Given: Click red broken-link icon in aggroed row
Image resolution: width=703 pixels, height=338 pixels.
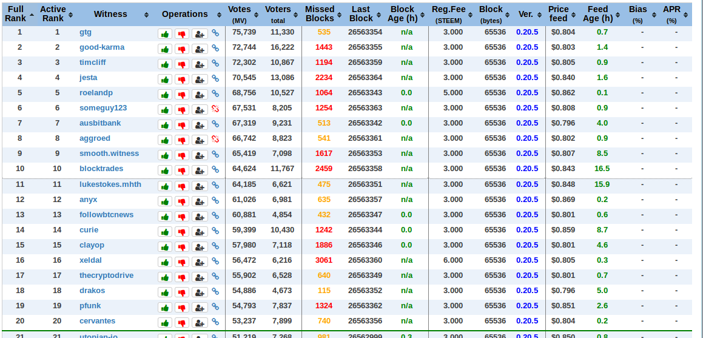Looking at the screenshot, I should 215,140.
